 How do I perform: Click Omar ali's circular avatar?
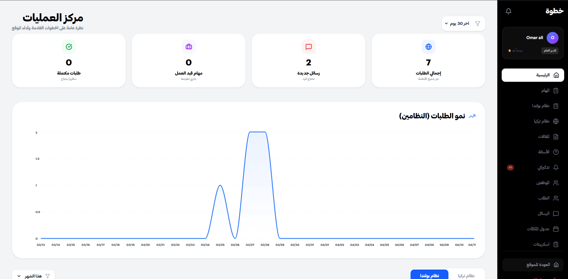[552, 38]
